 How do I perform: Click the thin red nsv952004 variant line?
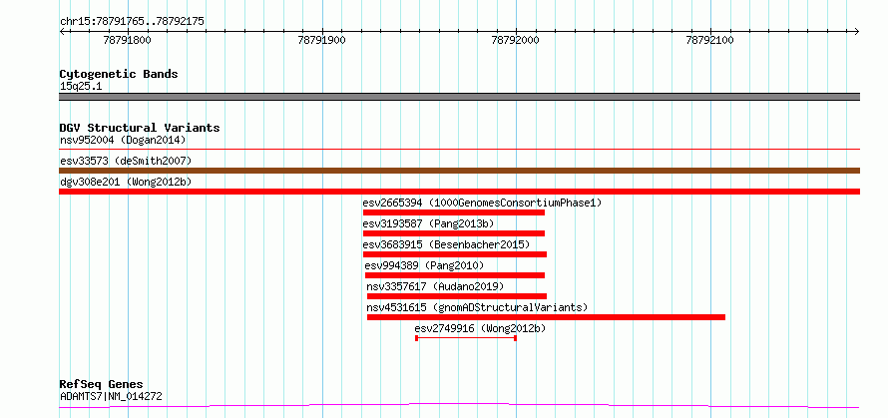459,149
